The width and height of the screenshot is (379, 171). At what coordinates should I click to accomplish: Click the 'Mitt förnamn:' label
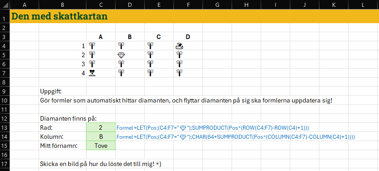(x=58, y=146)
